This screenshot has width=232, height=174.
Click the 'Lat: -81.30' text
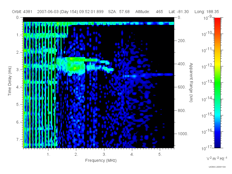(179, 12)
